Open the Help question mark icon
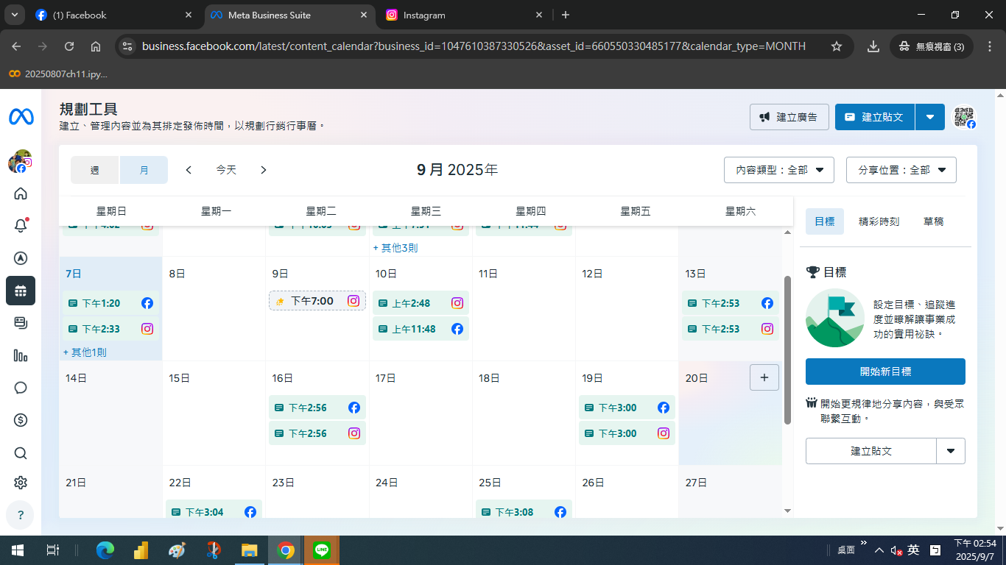This screenshot has width=1006, height=565. point(21,515)
